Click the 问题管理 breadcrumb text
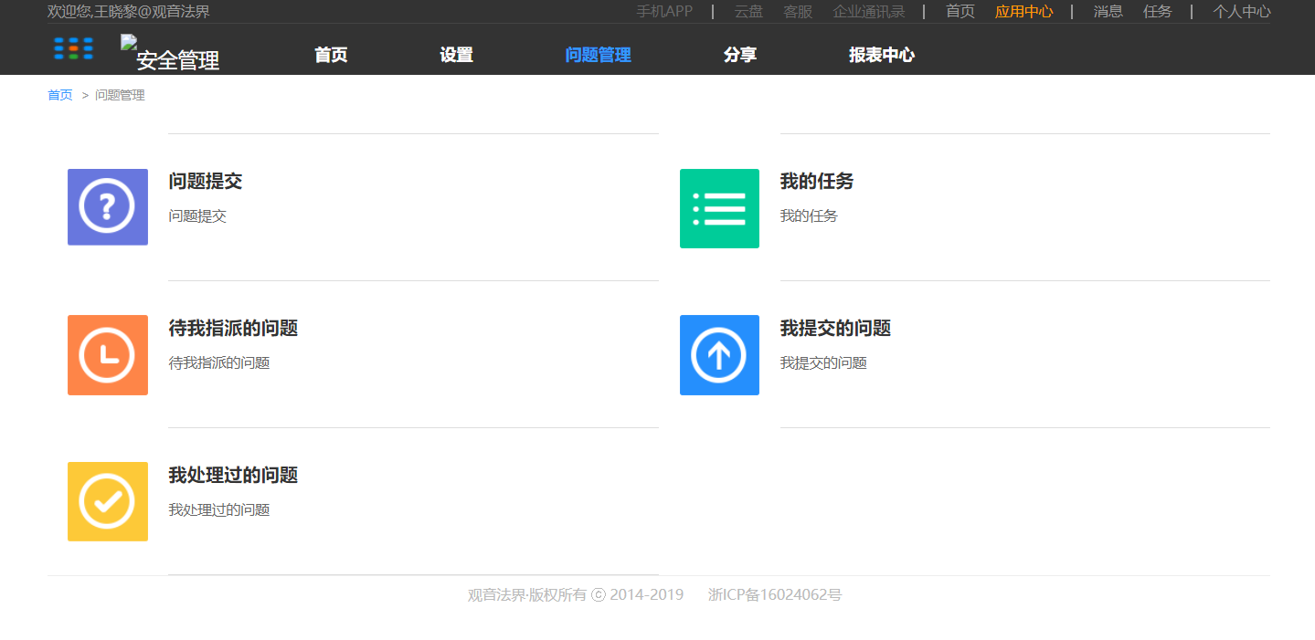This screenshot has height=640, width=1315. (120, 95)
